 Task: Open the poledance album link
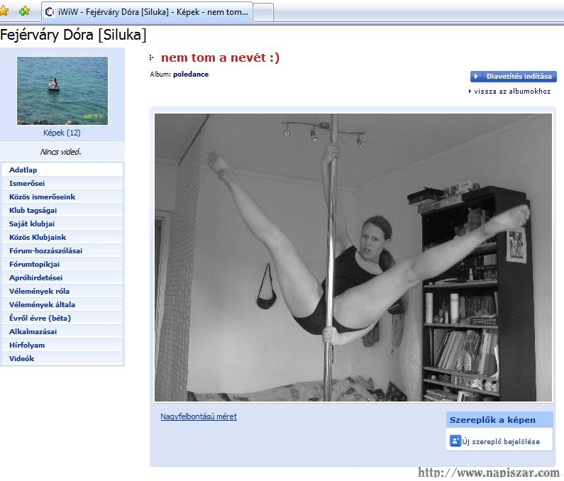(x=191, y=74)
